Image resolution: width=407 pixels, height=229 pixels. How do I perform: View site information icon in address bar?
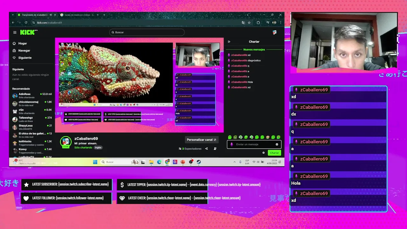34,23
